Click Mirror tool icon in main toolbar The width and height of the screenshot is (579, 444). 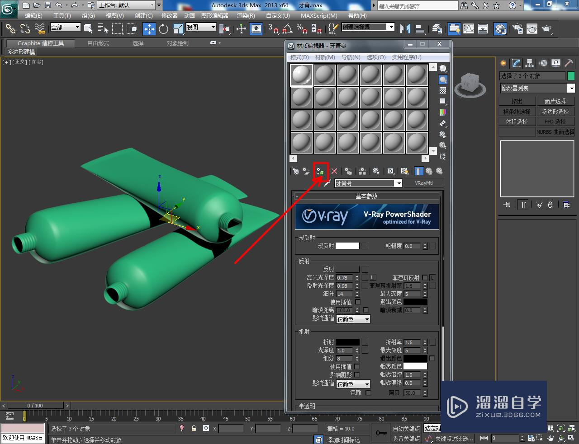coord(405,29)
